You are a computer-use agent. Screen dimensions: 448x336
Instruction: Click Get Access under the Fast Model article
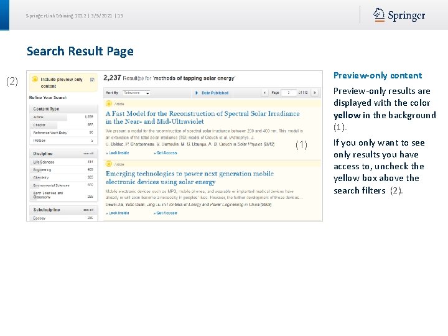[166, 153]
